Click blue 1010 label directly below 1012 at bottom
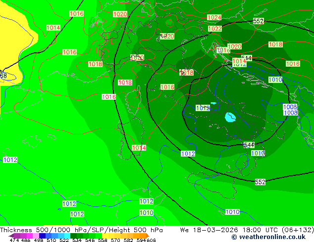314x242 pixels. click(x=147, y=213)
